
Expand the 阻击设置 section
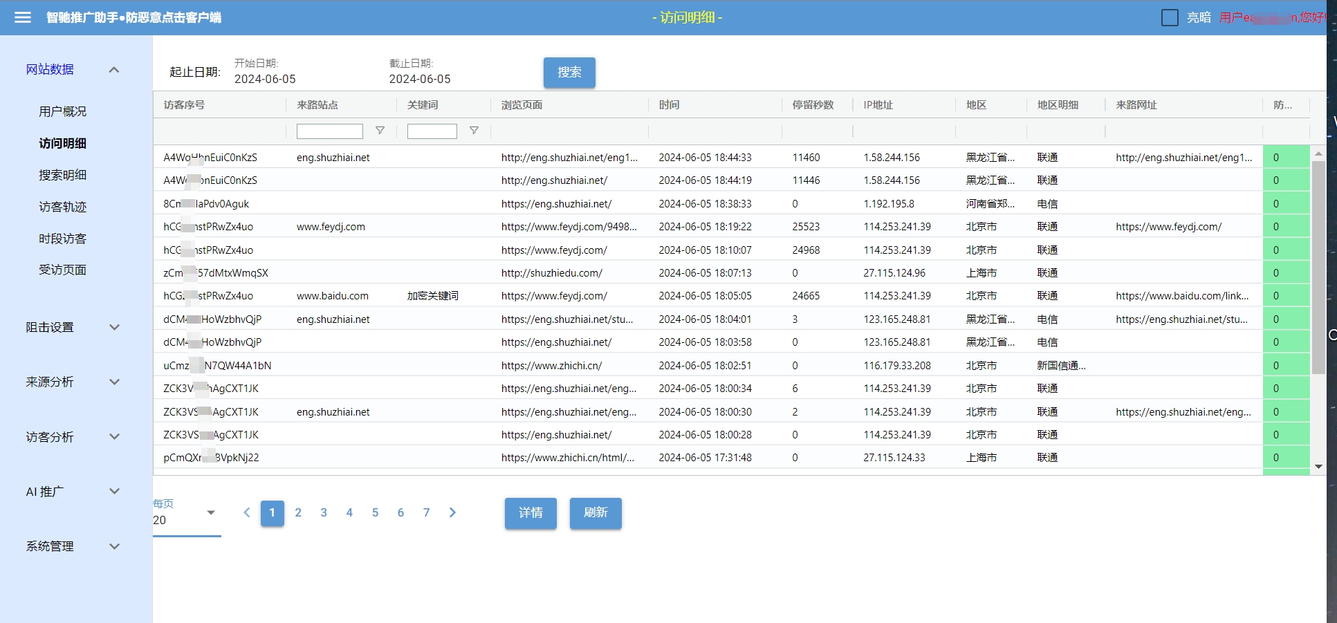click(73, 327)
